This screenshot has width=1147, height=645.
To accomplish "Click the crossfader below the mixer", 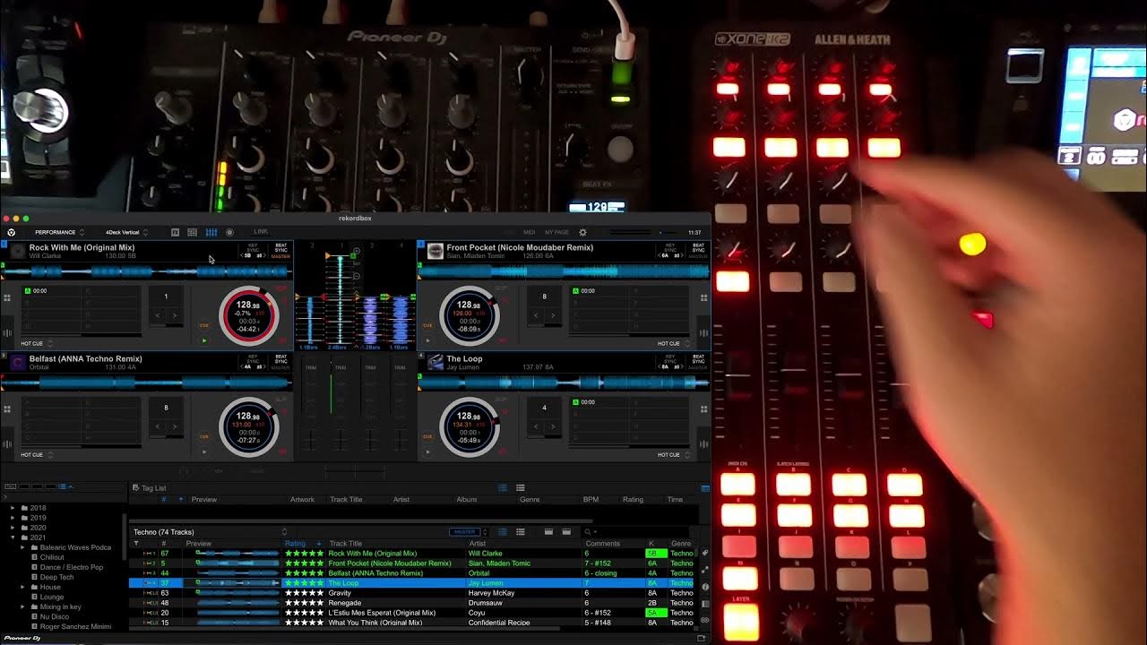I will 355,470.
